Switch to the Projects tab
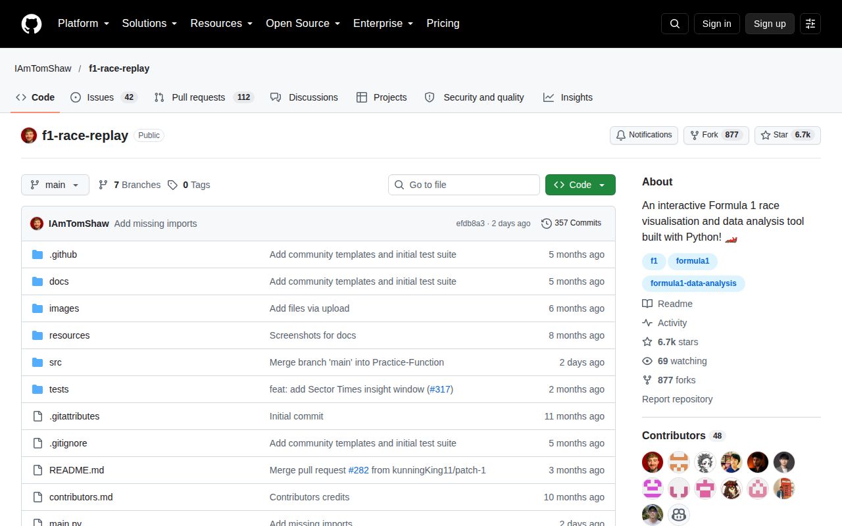 coord(382,97)
